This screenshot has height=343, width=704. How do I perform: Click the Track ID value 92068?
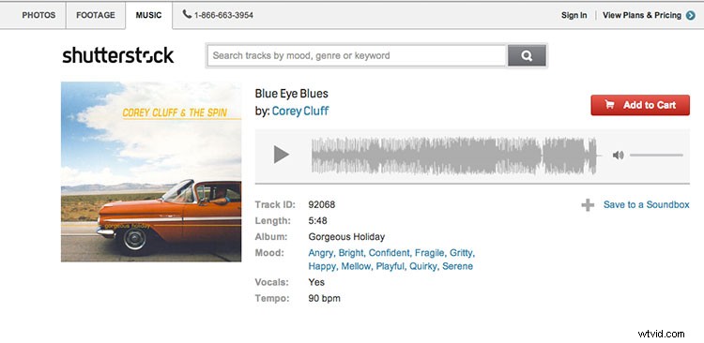pyautogui.click(x=321, y=205)
